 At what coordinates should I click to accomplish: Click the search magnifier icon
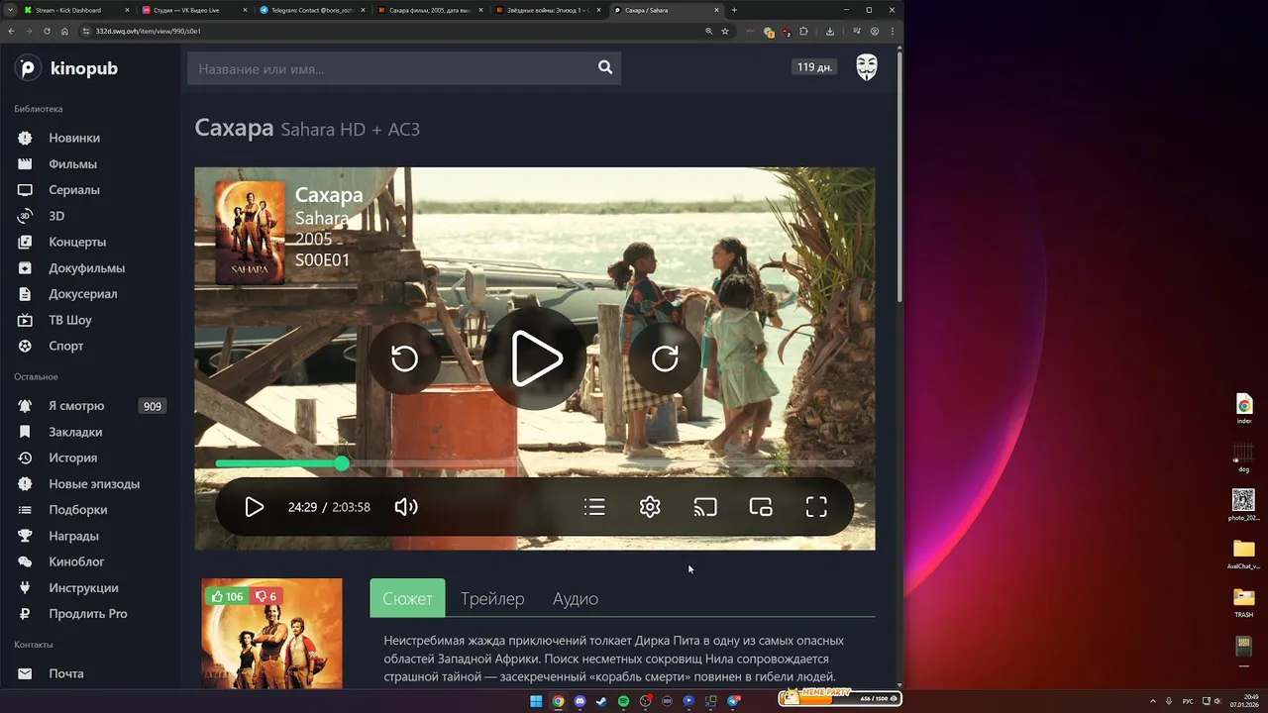pyautogui.click(x=605, y=68)
